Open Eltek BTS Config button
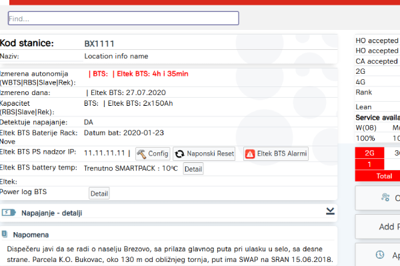The height and width of the screenshot is (266, 400). pos(153,154)
